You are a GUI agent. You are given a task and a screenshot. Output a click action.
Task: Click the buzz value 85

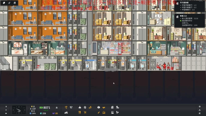pos(55,113)
